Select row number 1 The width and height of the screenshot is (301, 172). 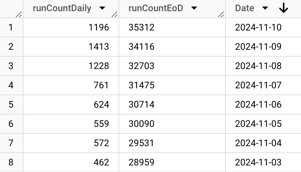point(11,27)
